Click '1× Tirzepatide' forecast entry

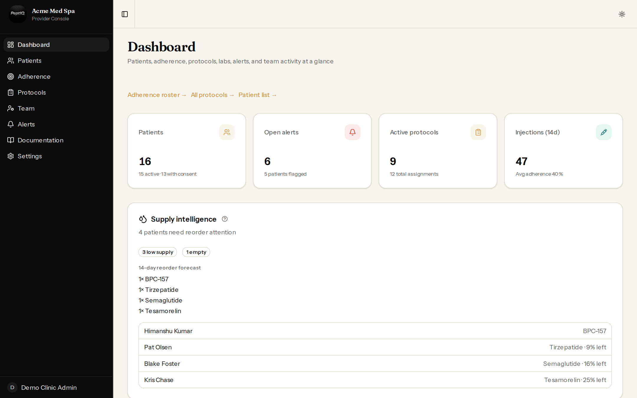pos(158,290)
